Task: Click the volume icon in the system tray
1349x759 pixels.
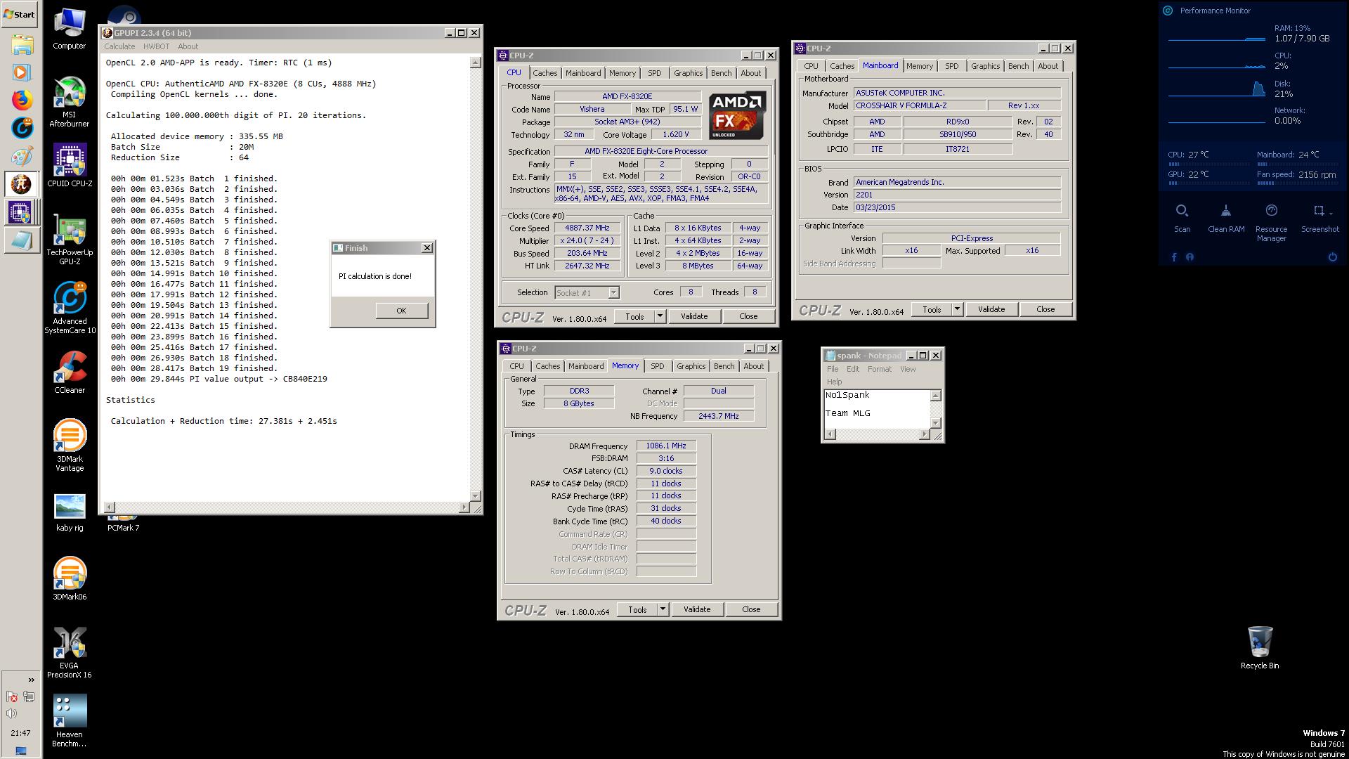Action: coord(12,713)
